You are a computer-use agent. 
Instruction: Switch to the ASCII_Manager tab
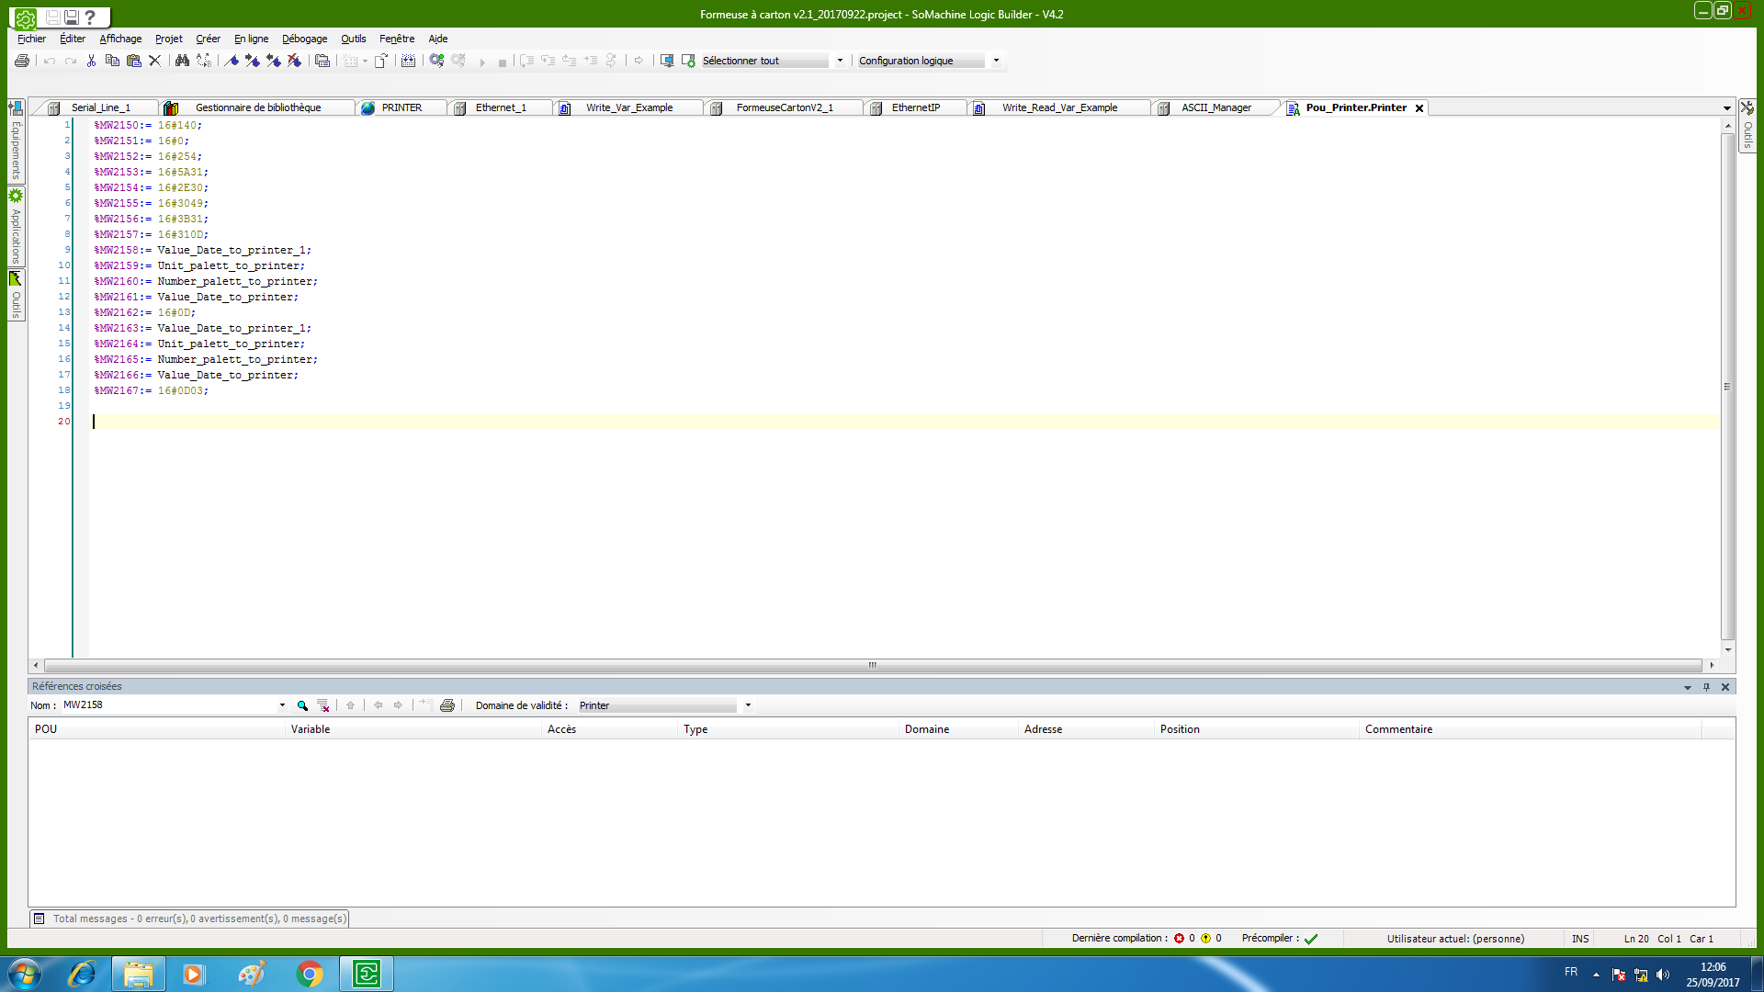coord(1216,107)
